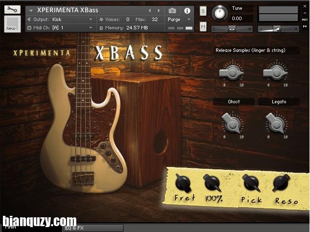
Task: Click the volume slider in the header
Action: (x=278, y=29)
